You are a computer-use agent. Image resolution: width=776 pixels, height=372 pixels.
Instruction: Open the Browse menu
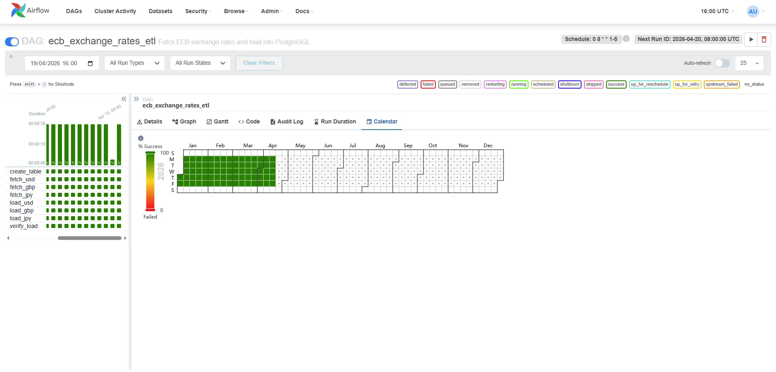(234, 11)
